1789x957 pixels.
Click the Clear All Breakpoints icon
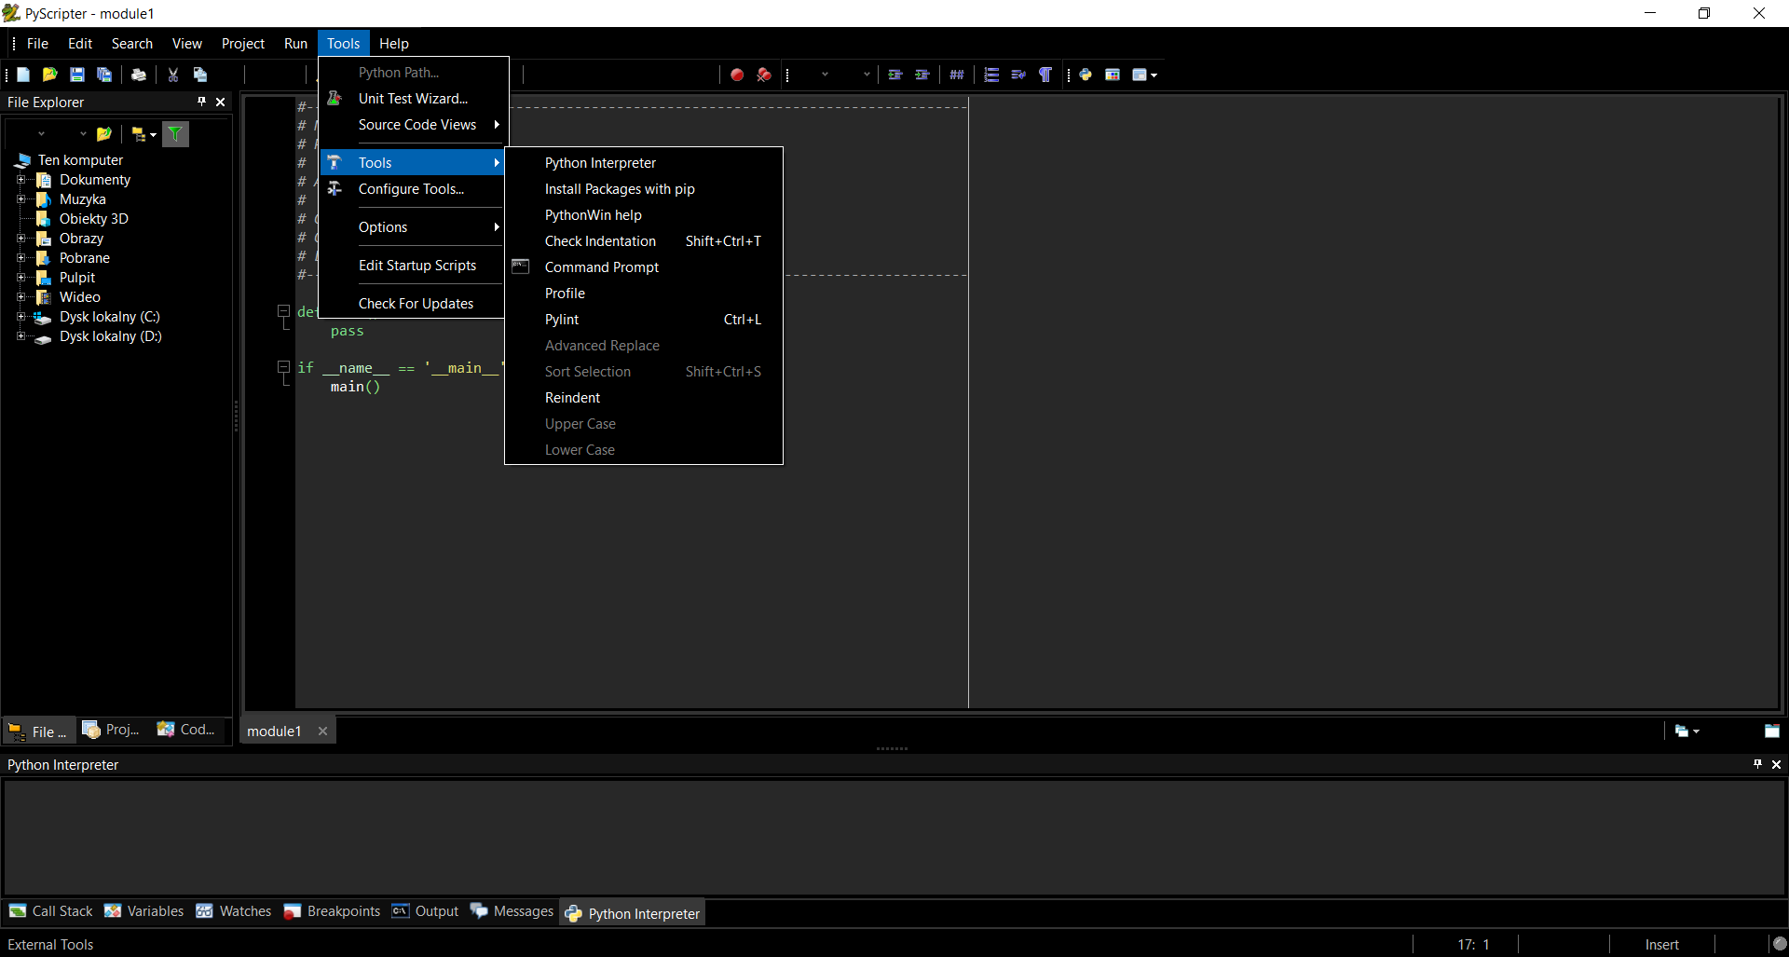coord(764,75)
